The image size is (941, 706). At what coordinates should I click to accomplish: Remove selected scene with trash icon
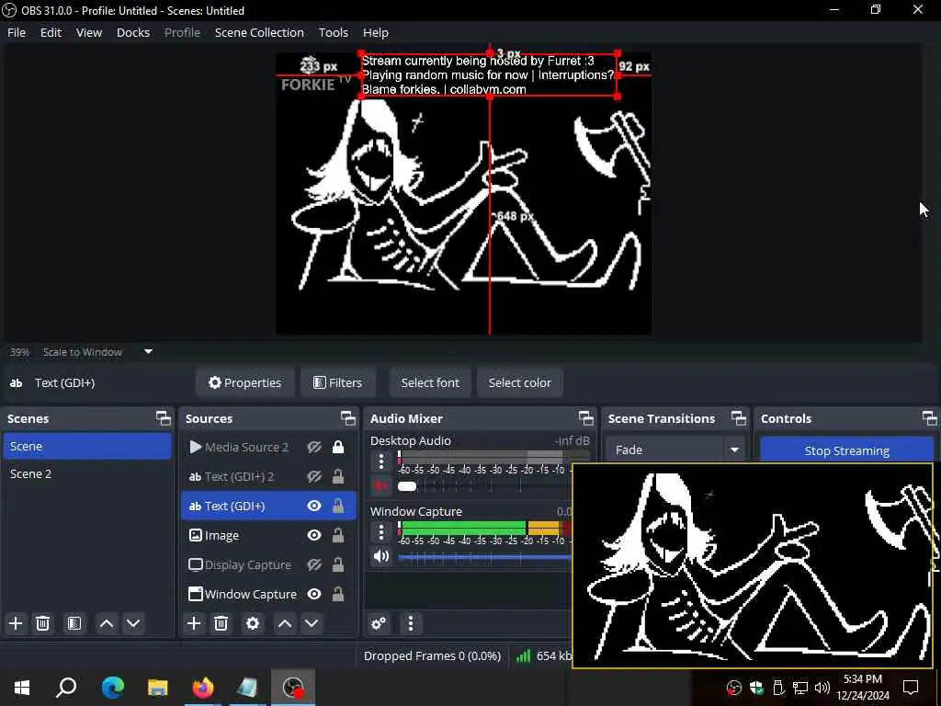pos(42,623)
